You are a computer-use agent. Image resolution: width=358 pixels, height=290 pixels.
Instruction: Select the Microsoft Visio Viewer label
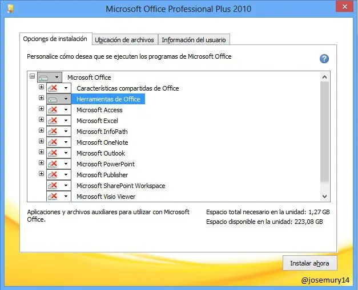pyautogui.click(x=106, y=197)
